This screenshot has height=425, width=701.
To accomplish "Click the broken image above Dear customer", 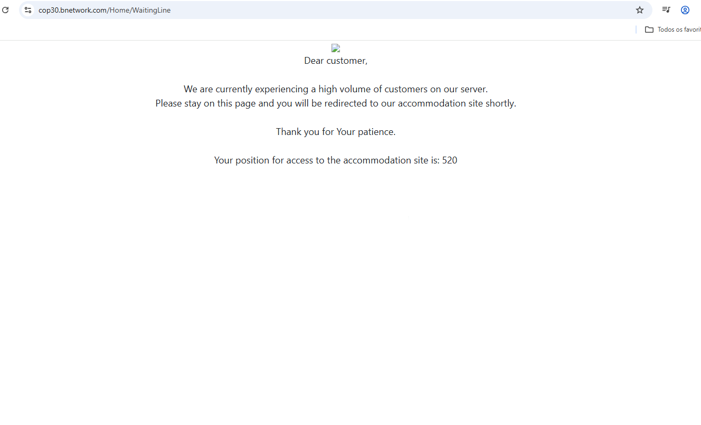I will pyautogui.click(x=336, y=48).
